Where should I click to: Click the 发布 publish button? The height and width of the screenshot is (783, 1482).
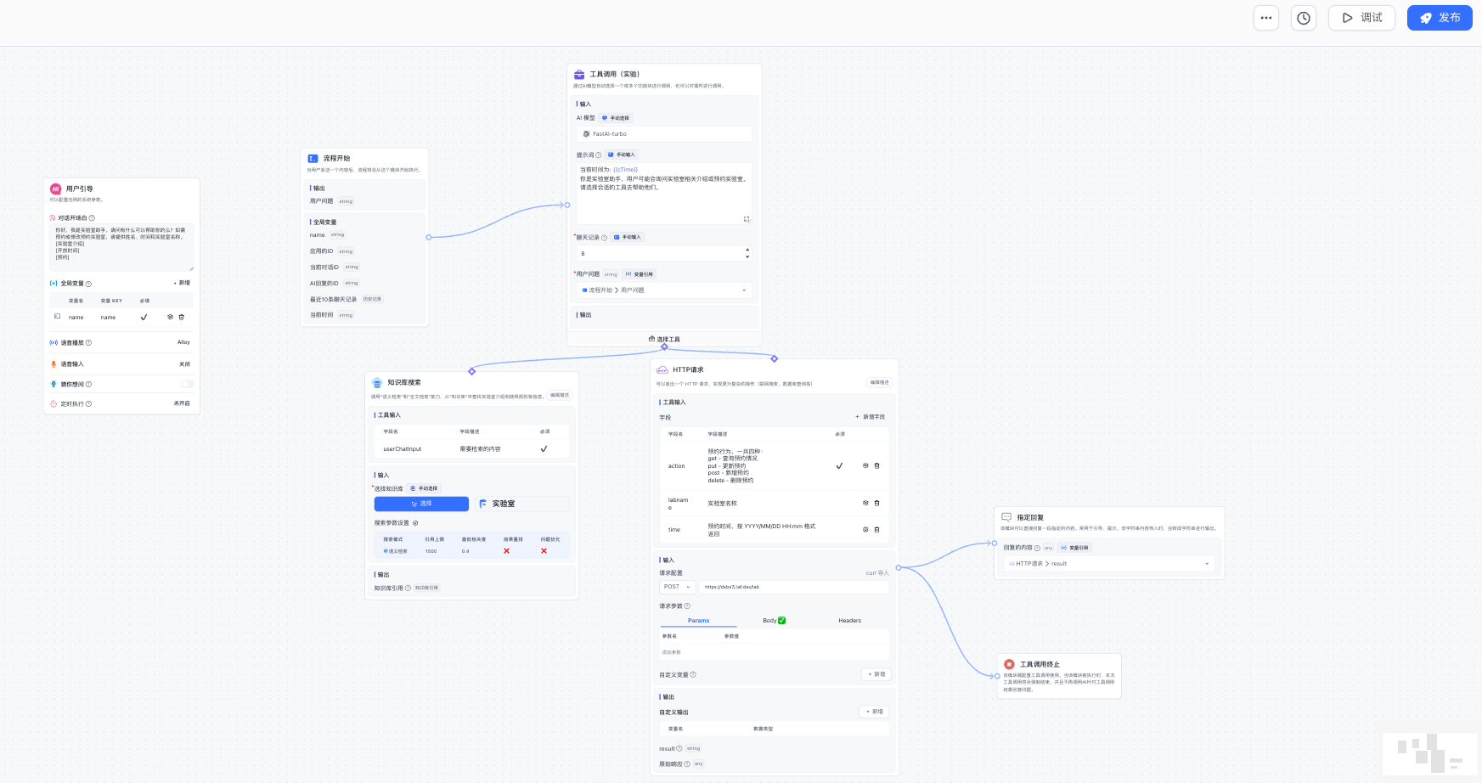click(1439, 18)
